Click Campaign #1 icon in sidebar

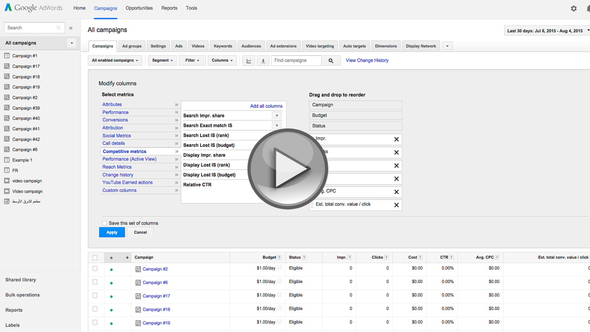point(7,56)
